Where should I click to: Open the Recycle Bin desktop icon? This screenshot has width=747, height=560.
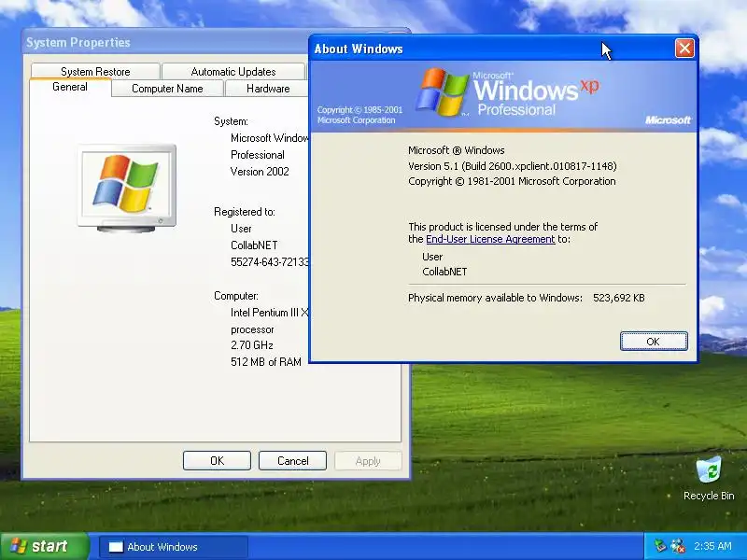709,478
